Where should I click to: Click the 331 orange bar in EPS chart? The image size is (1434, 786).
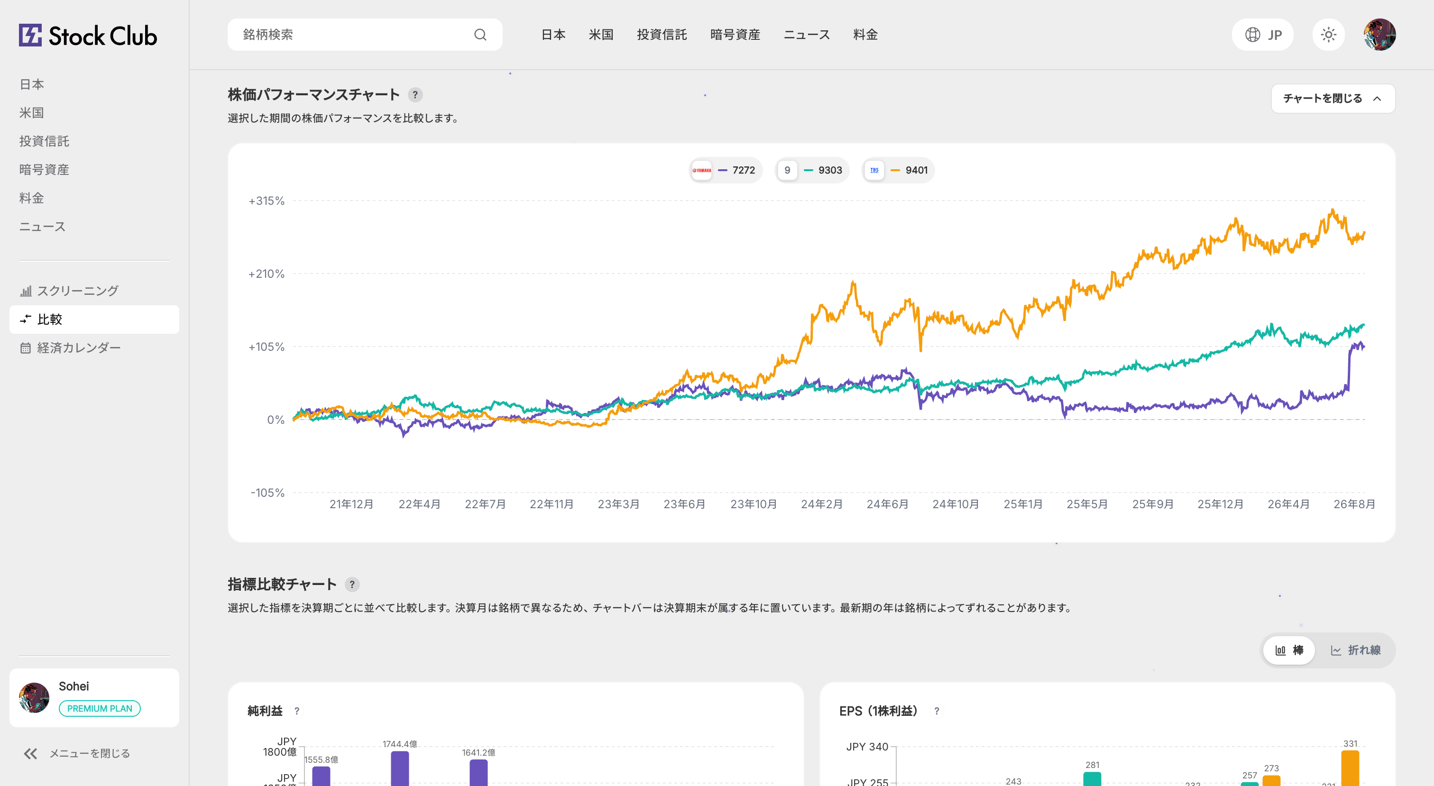coord(1350,768)
